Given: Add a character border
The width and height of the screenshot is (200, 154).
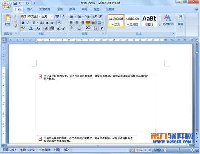Looking at the screenshot, I should point(64,17).
